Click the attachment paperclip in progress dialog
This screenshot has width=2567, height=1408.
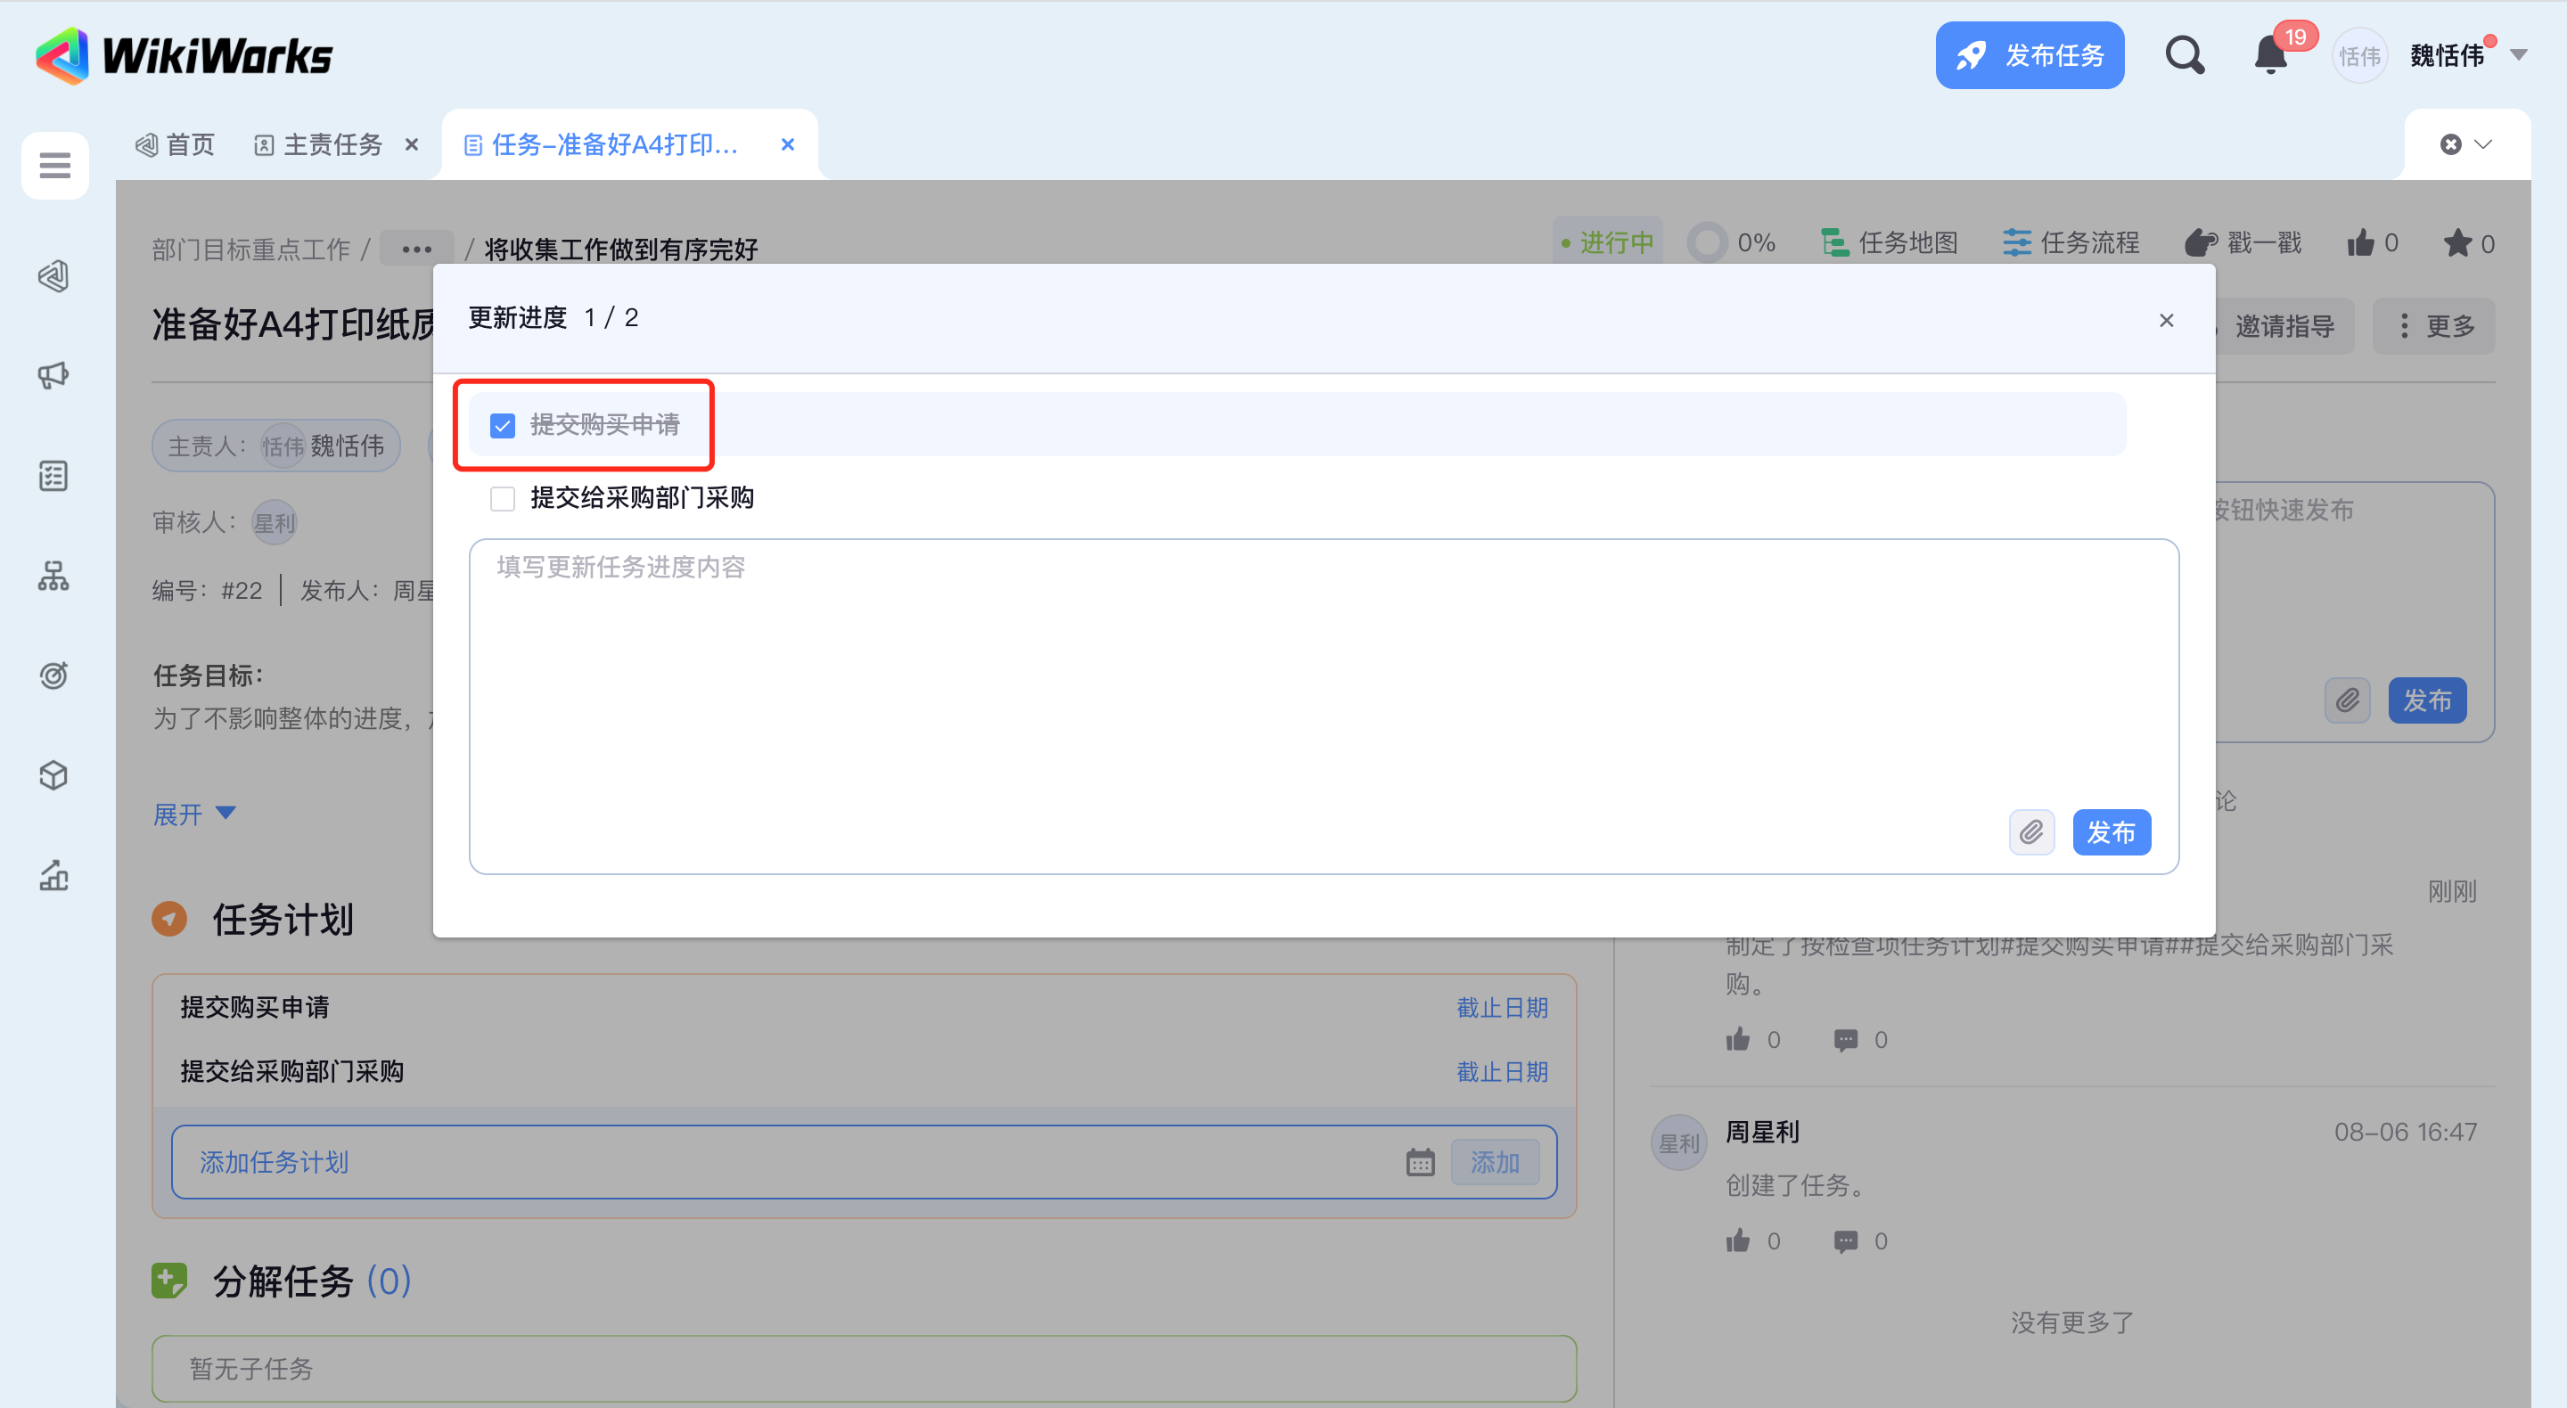pos(2031,832)
